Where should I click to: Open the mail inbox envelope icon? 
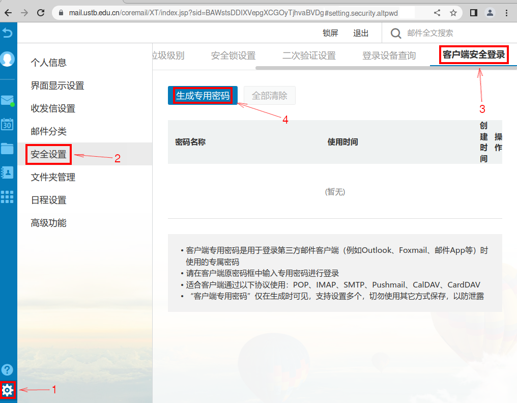(x=7, y=100)
